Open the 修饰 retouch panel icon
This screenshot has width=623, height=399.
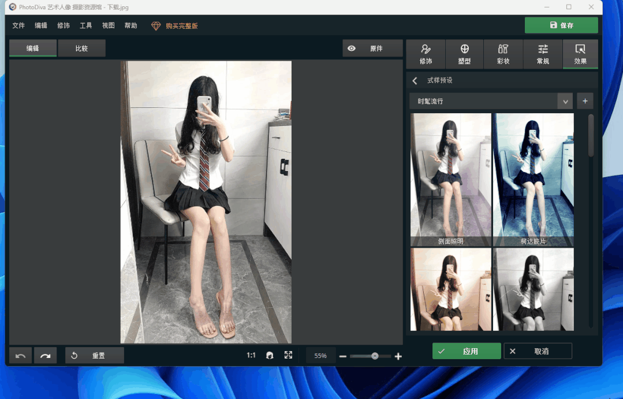[x=426, y=54]
